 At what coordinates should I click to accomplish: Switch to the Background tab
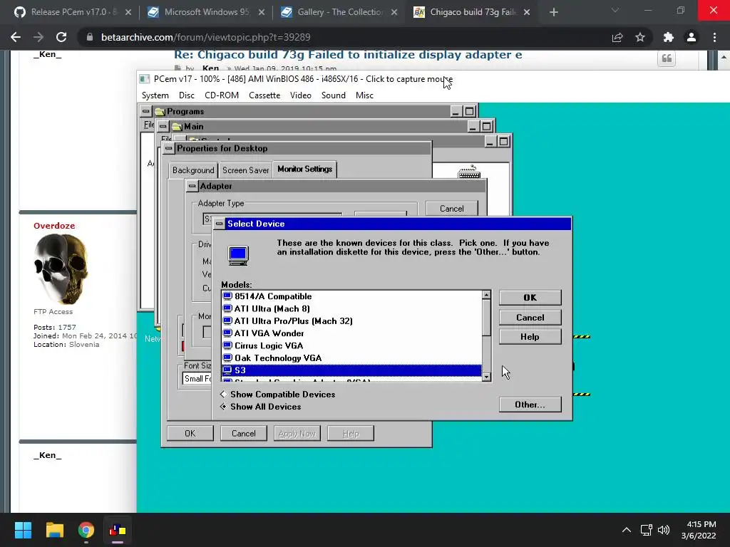tap(193, 170)
